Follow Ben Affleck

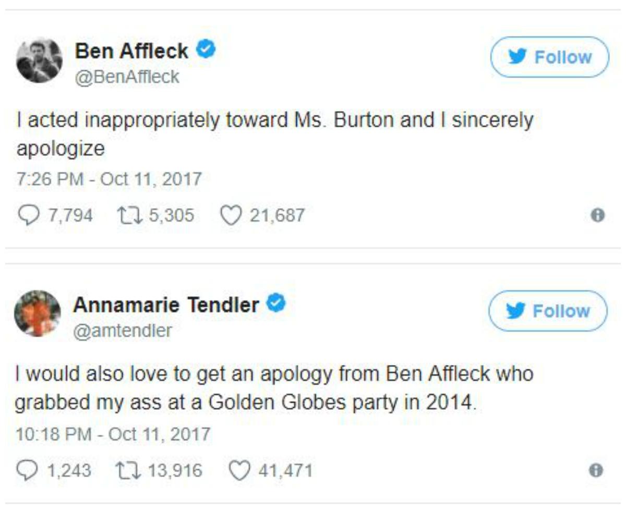coord(549,57)
